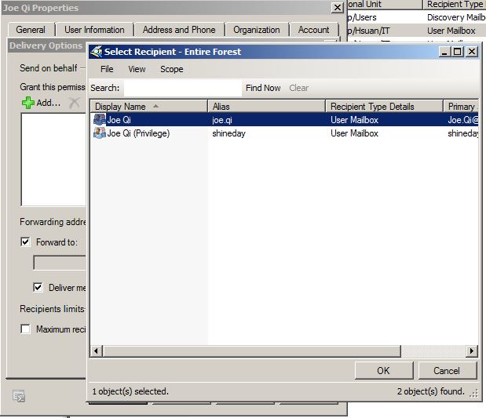
Task: Click the Delivery Options dialog title
Action: click(x=46, y=45)
